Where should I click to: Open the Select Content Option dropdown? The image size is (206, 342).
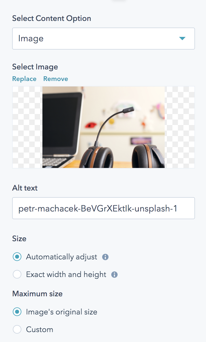click(104, 39)
